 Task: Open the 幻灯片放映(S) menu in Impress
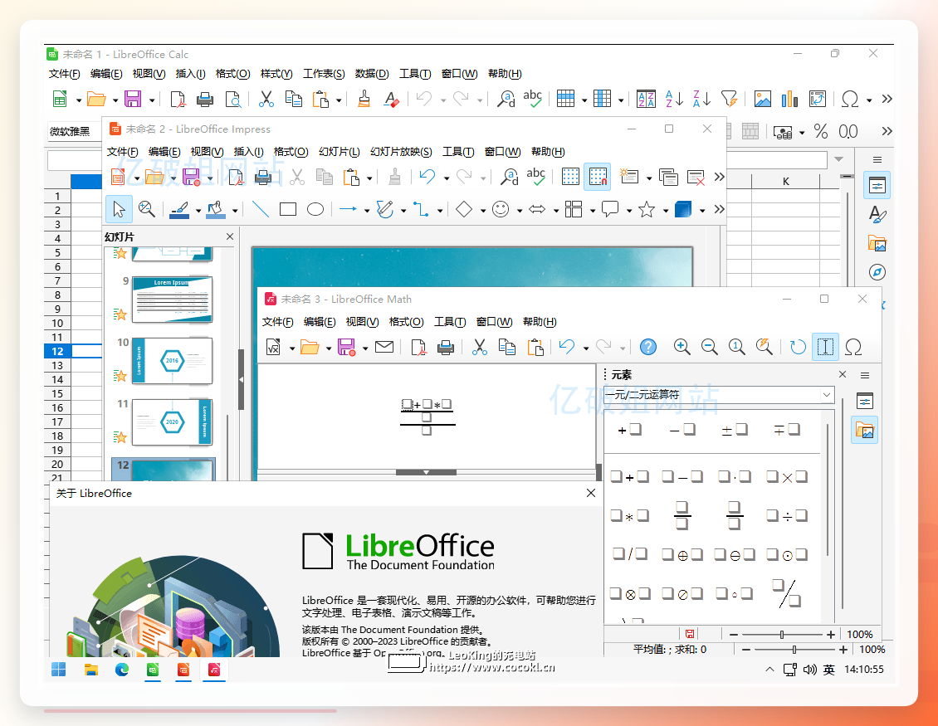[401, 151]
